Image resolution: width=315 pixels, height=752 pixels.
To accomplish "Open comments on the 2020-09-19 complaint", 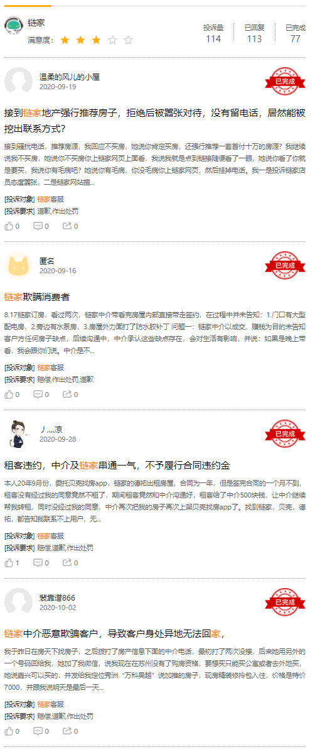I will click(x=41, y=226).
